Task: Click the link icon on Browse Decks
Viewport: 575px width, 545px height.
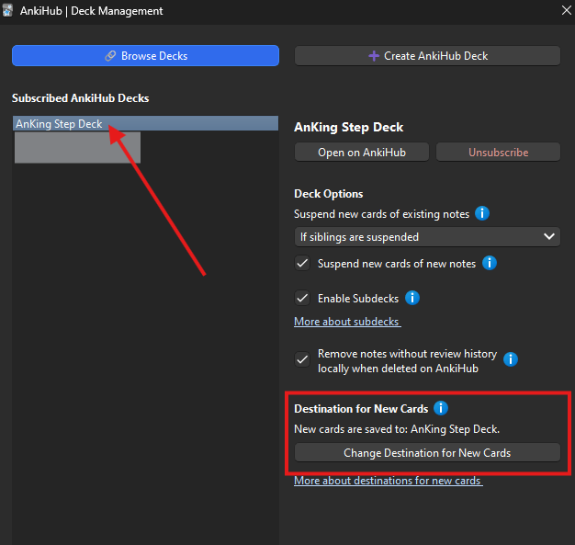Action: coord(110,56)
